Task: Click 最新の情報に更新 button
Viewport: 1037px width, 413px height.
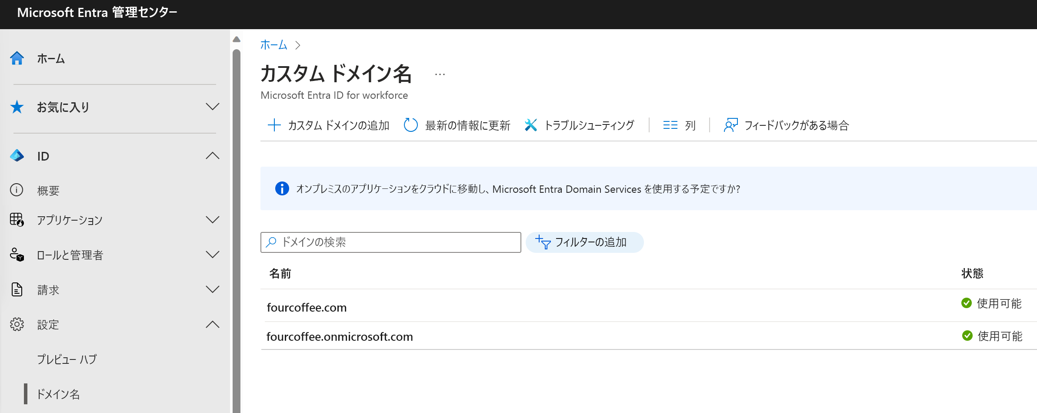Action: click(x=457, y=125)
